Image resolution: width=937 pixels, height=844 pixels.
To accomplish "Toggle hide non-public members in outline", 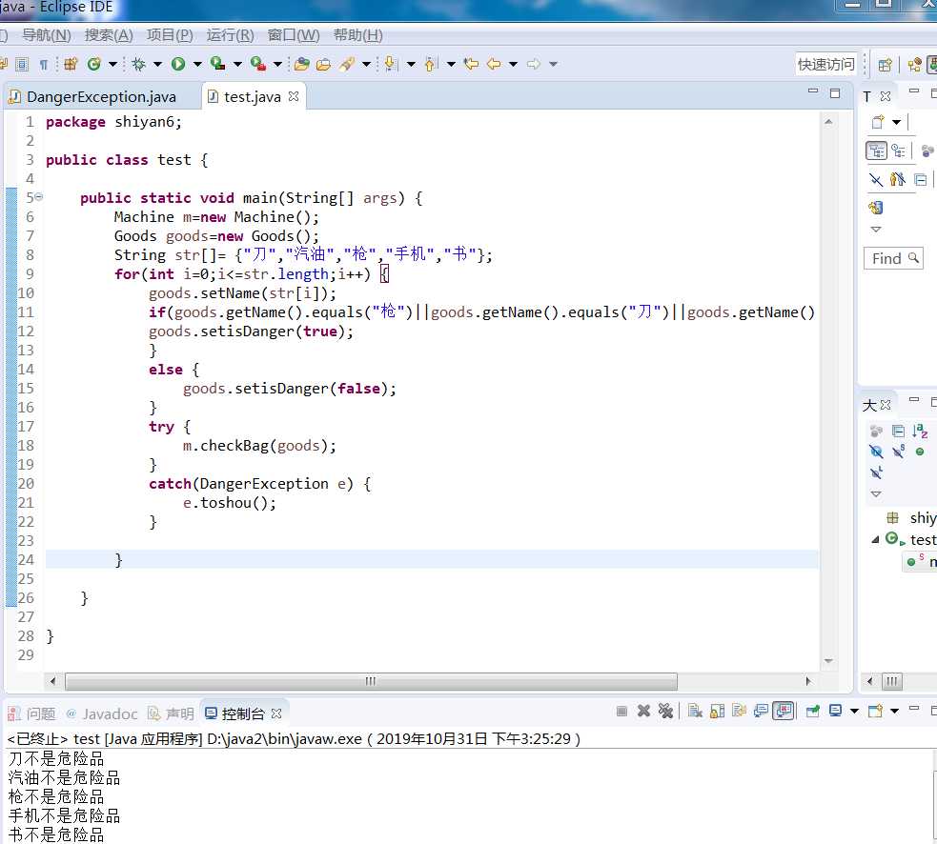I will point(920,452).
